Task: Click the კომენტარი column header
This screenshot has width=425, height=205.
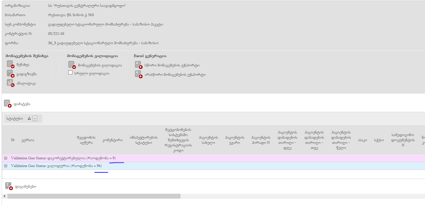Action: click(x=112, y=140)
